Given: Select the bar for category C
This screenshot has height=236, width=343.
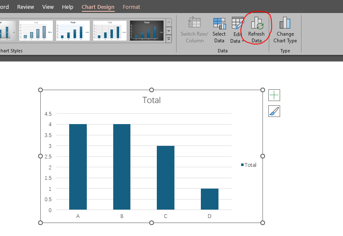Looking at the screenshot, I should point(166,178).
